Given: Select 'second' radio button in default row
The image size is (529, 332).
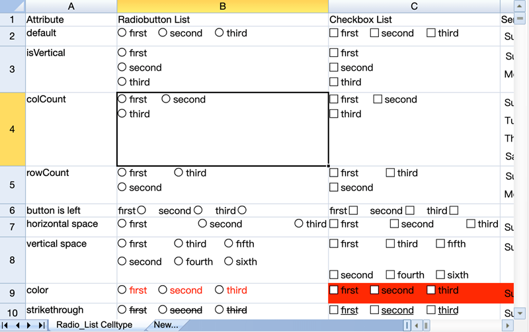Looking at the screenshot, I should point(163,33).
